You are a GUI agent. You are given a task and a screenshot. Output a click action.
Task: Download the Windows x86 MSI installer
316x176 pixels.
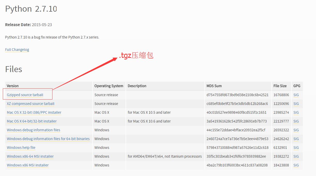tap(27, 165)
